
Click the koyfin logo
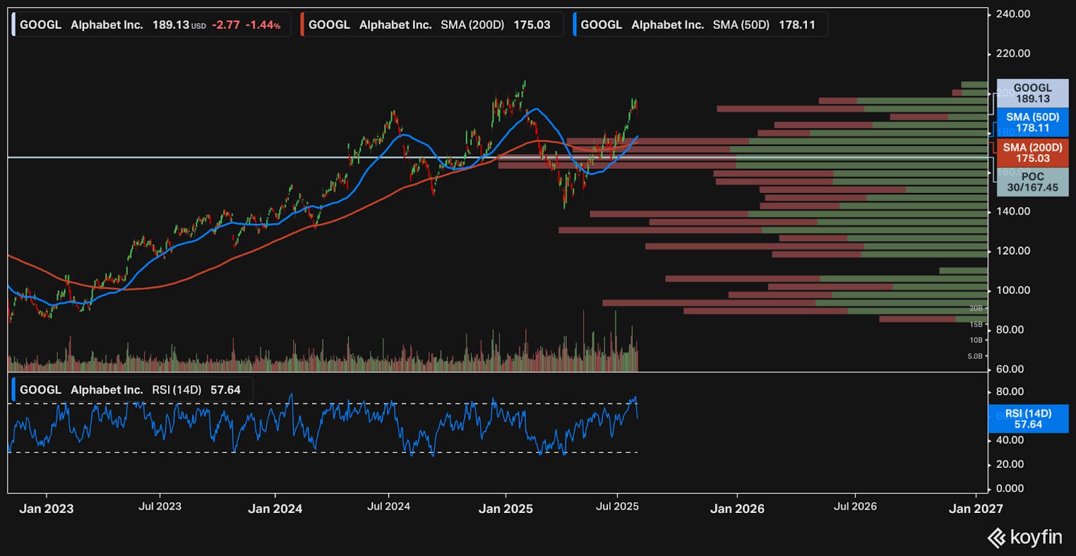(1024, 538)
